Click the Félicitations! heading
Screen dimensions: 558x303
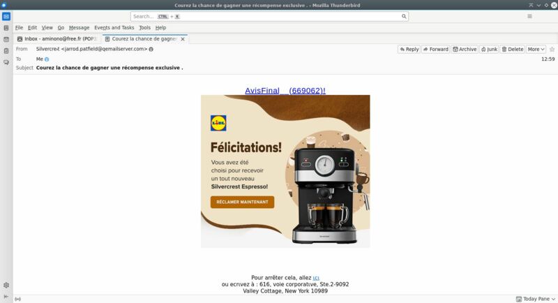click(246, 147)
